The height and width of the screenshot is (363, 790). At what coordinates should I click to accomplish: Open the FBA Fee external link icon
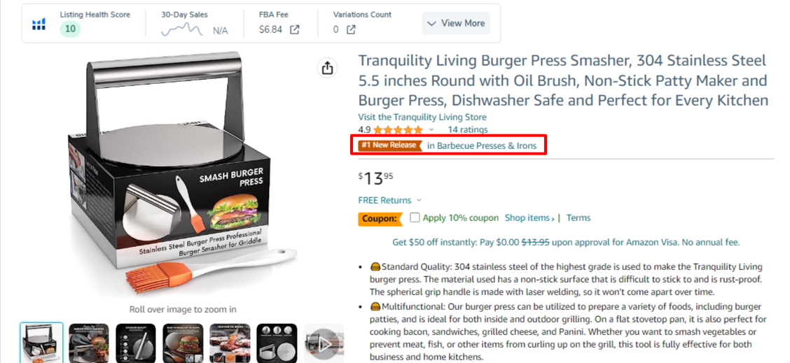click(x=295, y=29)
